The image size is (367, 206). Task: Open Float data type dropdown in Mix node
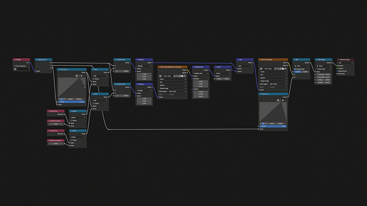[x=302, y=66]
